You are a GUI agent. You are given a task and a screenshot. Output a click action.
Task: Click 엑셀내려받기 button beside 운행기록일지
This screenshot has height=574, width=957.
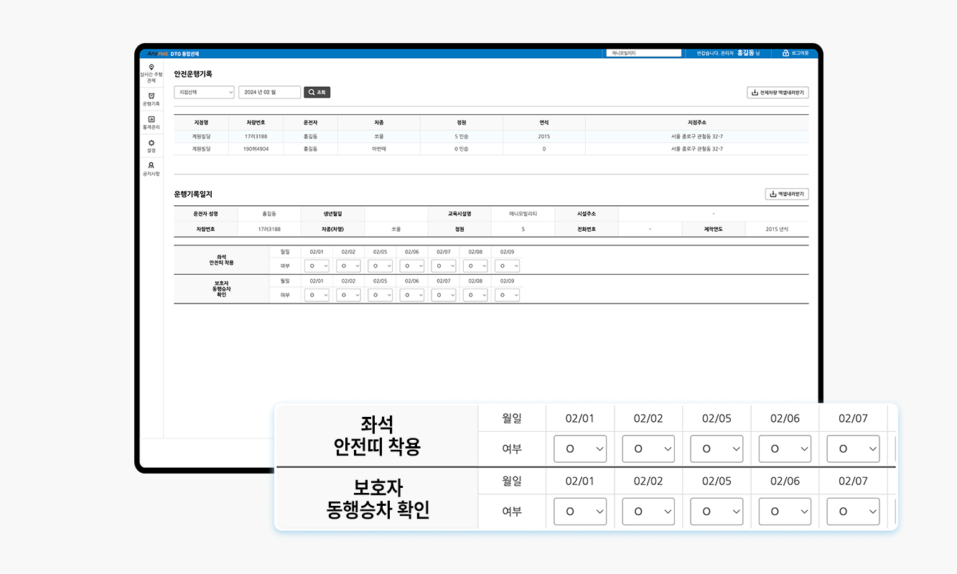click(x=787, y=194)
